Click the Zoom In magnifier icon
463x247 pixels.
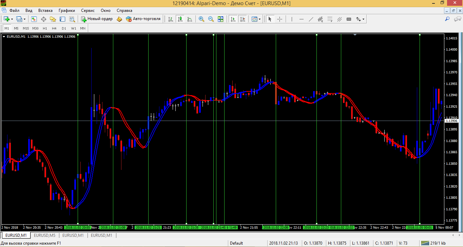[x=201, y=19]
